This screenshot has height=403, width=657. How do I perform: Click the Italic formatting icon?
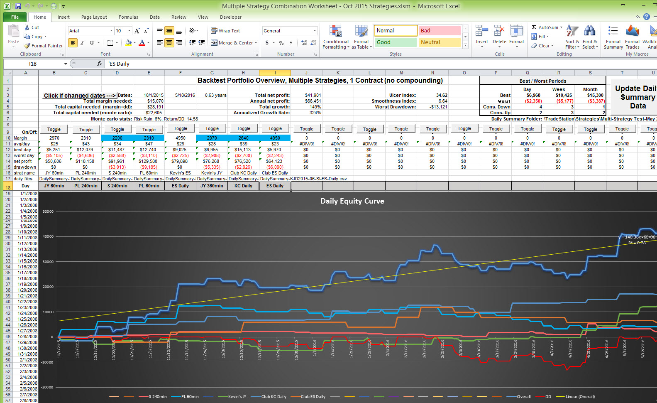(x=82, y=43)
